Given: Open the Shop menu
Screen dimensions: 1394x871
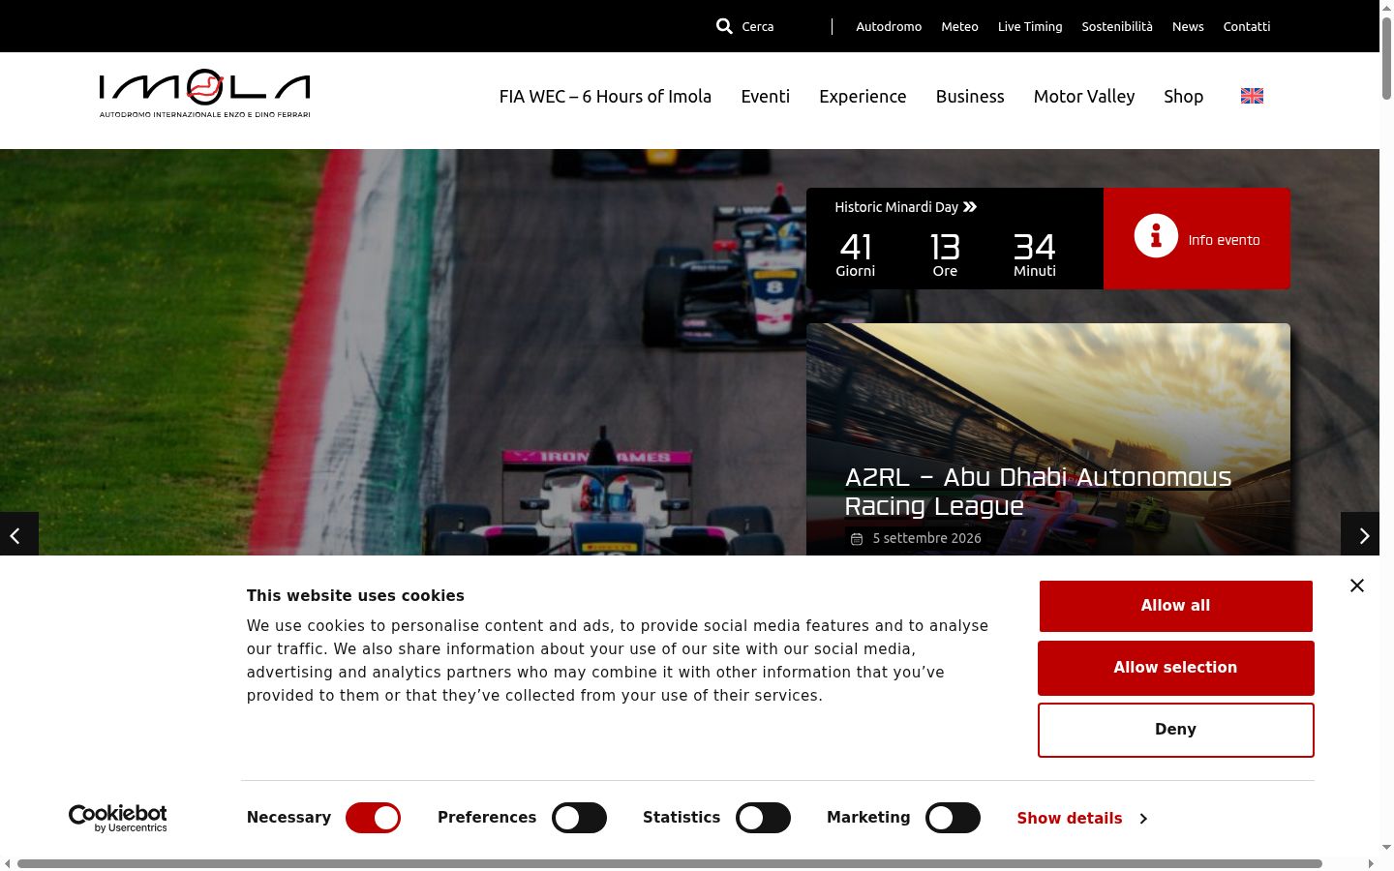Looking at the screenshot, I should [1183, 97].
